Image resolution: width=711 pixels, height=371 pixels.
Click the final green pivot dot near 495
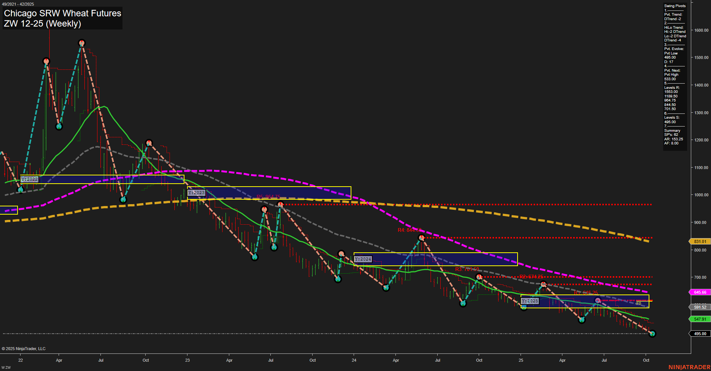pos(653,333)
